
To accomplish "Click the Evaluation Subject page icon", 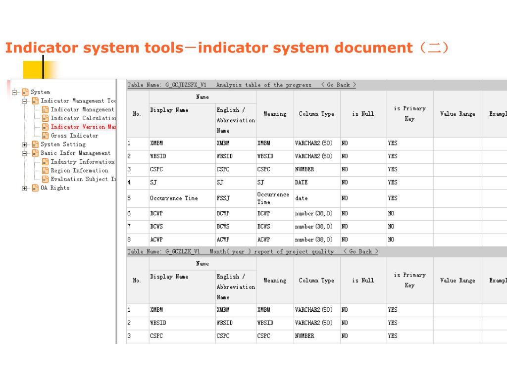I will 45,179.
